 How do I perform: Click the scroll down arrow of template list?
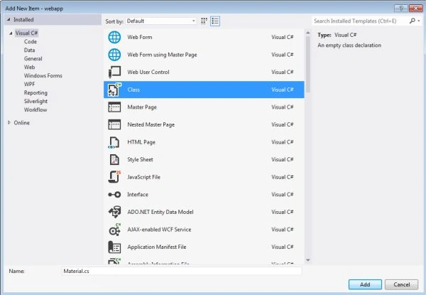308,260
